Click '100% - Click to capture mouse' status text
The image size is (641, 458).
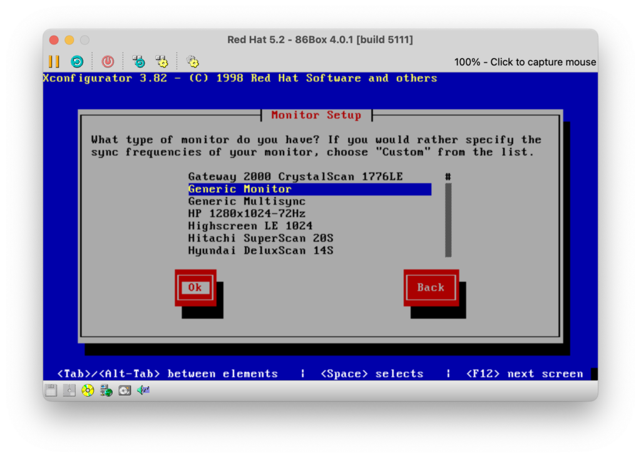525,62
